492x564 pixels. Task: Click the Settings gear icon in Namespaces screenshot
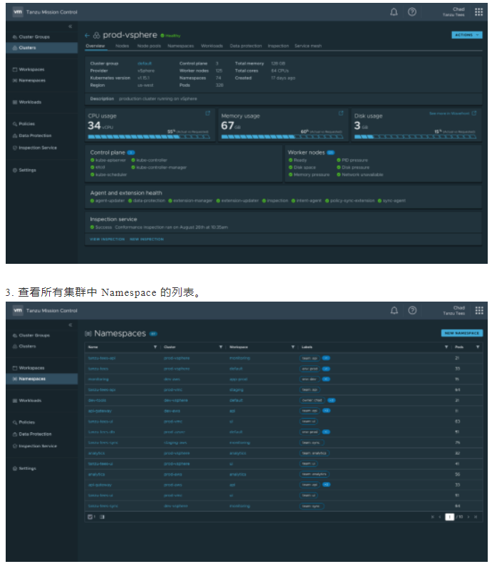[x=15, y=468]
